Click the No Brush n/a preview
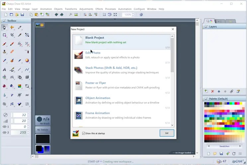The width and height of the screenshot is (247, 165). tap(43, 121)
